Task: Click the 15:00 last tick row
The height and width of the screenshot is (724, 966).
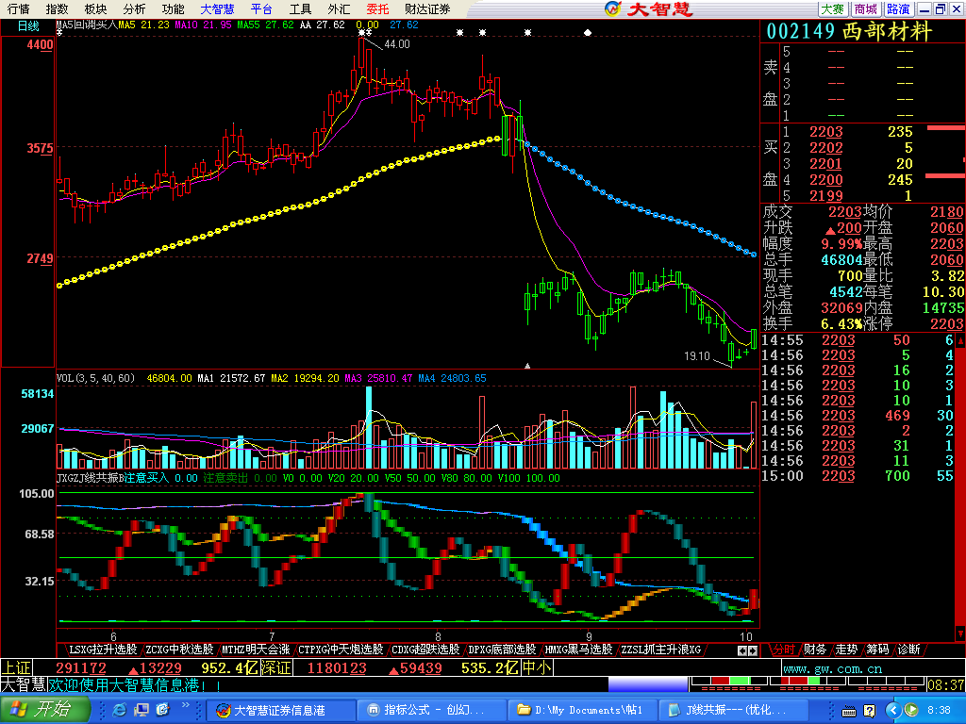Action: [x=858, y=476]
